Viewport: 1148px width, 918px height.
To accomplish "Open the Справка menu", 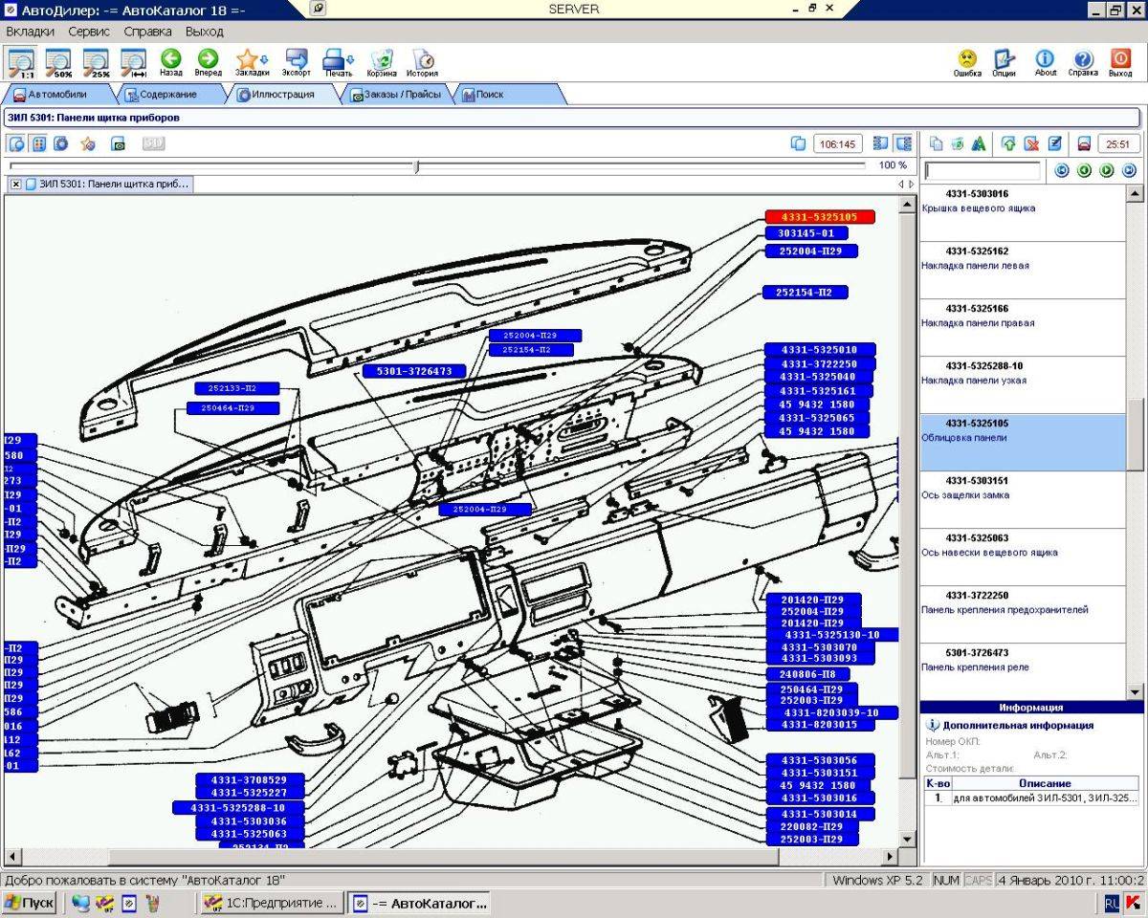I will coord(148,32).
